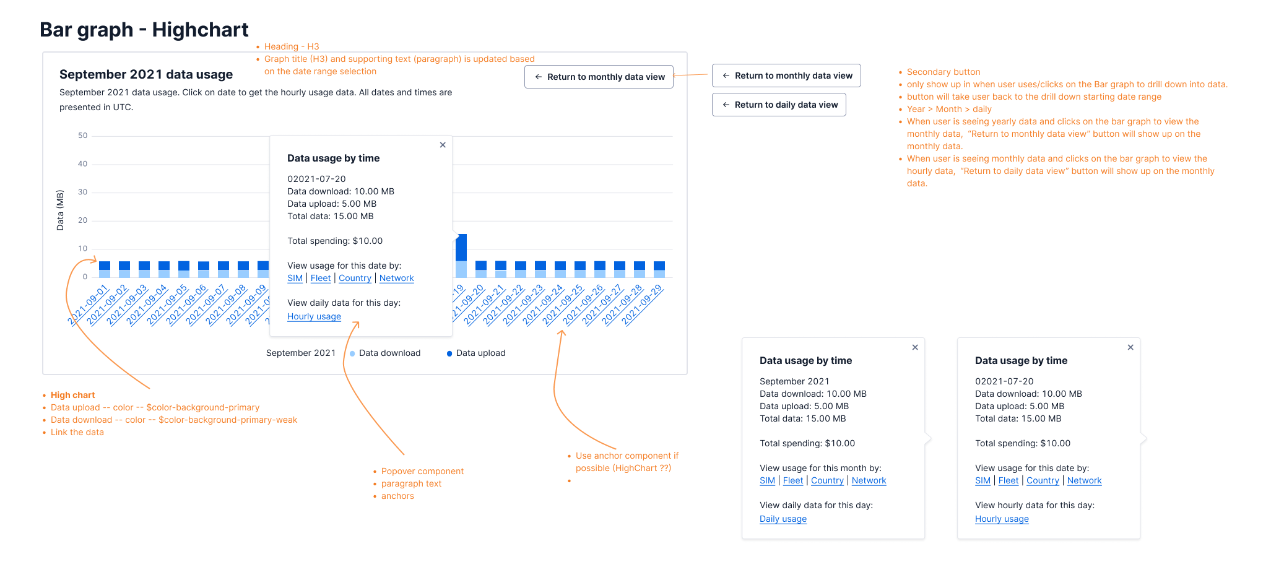Click the bar above the 2021-09-01 label
This screenshot has height=567, width=1271.
(105, 269)
